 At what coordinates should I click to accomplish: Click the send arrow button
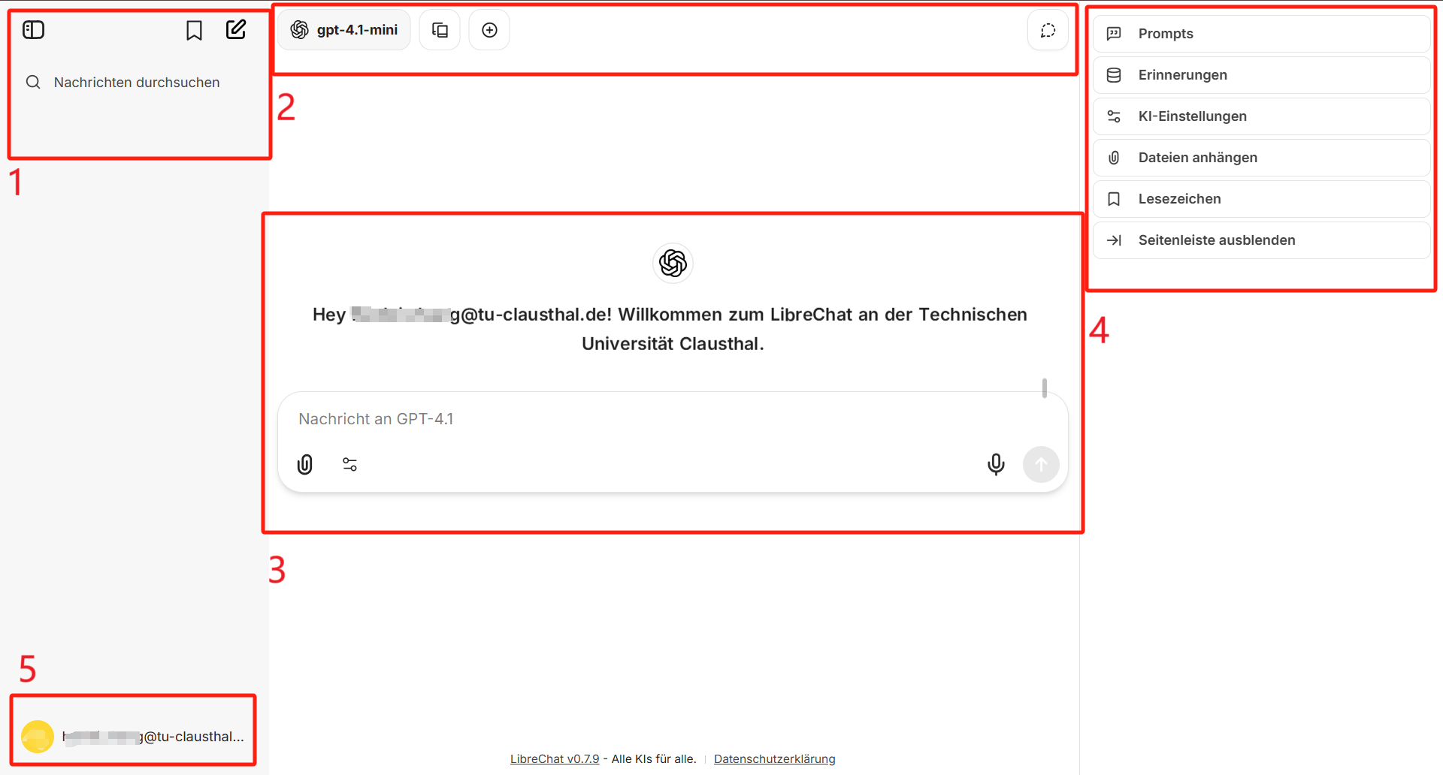pyautogui.click(x=1041, y=465)
